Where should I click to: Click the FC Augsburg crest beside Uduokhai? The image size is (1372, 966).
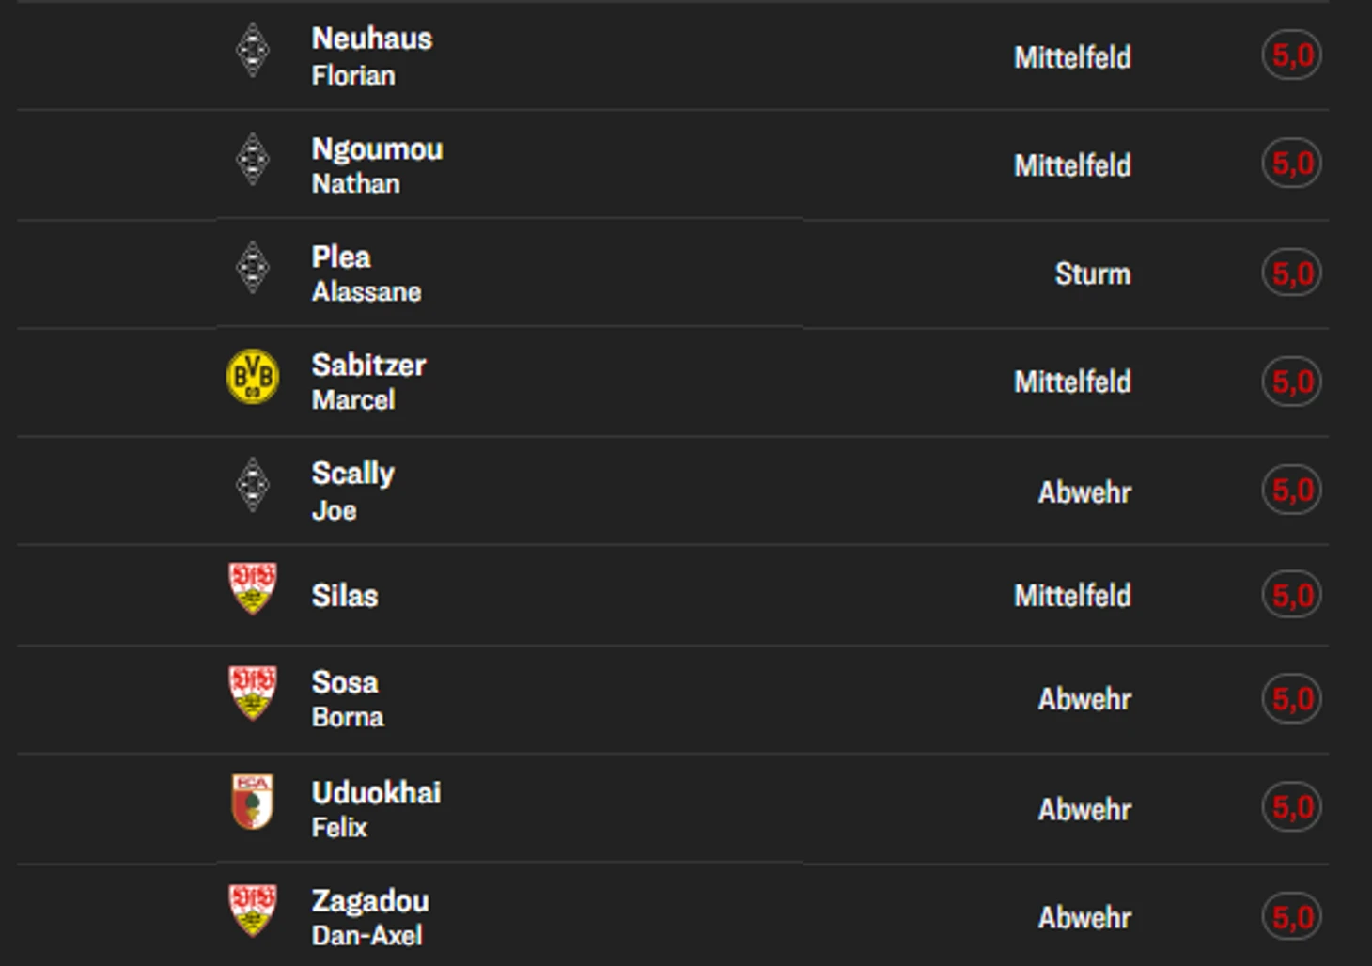[x=252, y=802]
